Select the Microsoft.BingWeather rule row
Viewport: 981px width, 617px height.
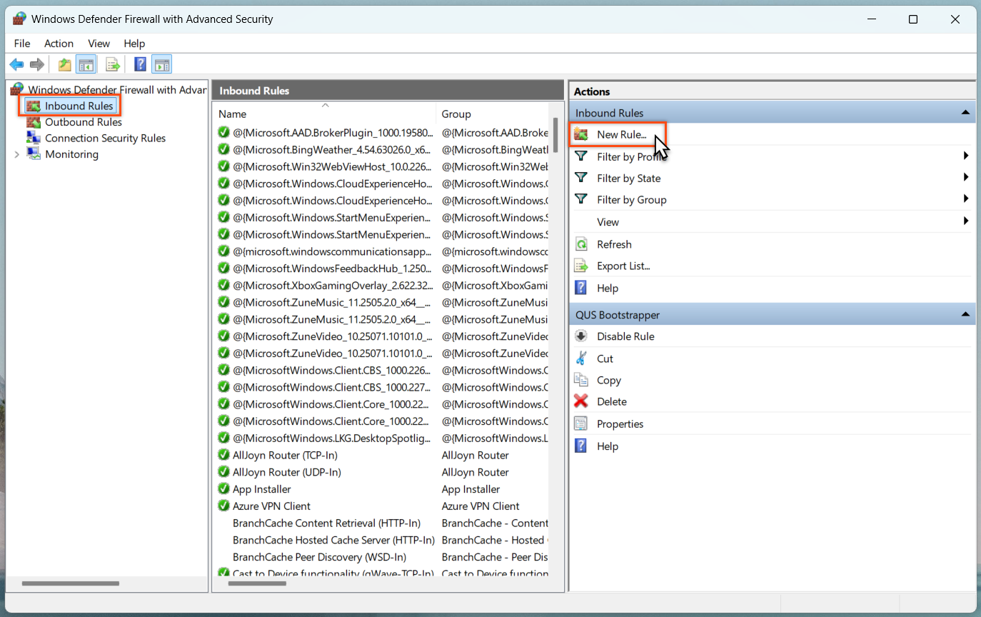pos(382,149)
